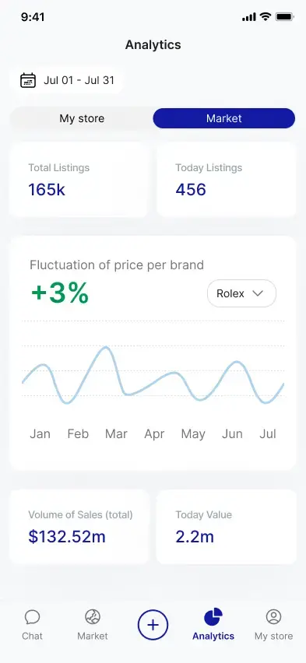306x663 pixels.
Task: Go to the Chat tab label
Action: (x=32, y=636)
